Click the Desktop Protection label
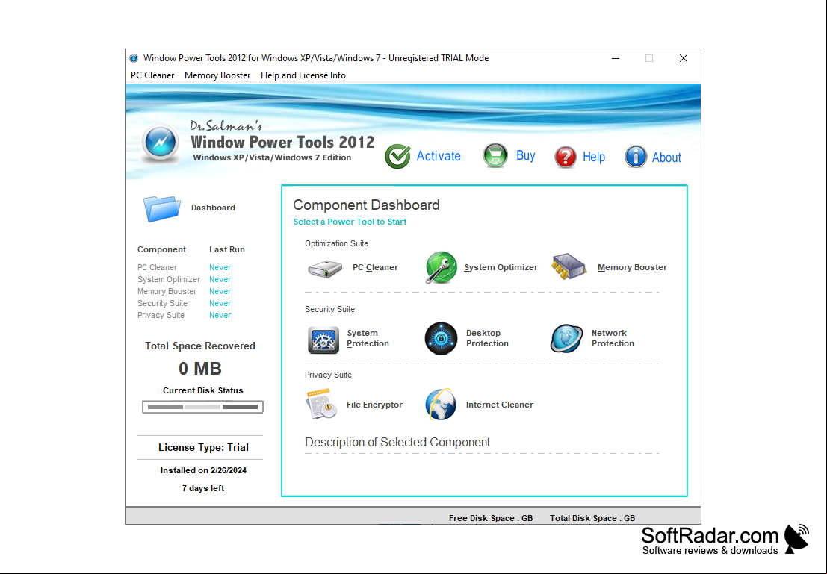 click(487, 338)
